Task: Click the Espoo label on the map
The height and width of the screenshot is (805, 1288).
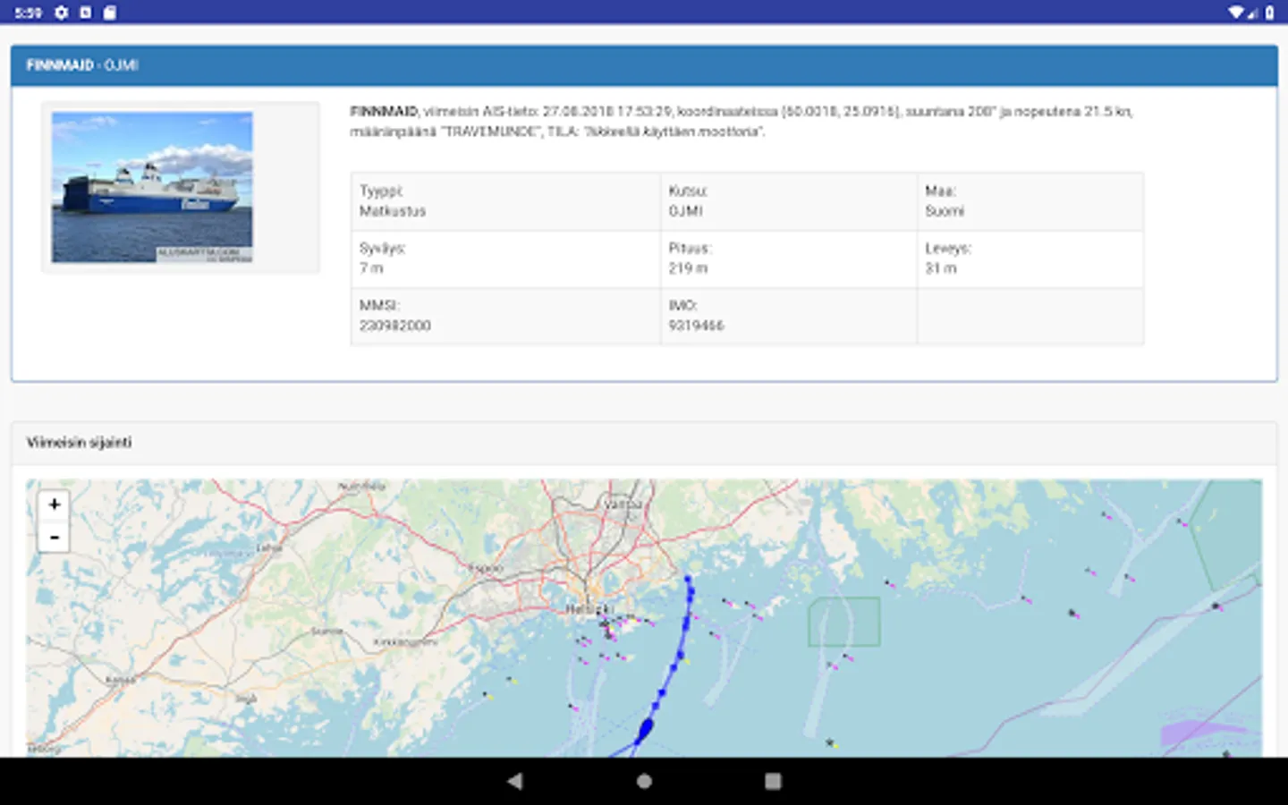Action: tap(487, 568)
